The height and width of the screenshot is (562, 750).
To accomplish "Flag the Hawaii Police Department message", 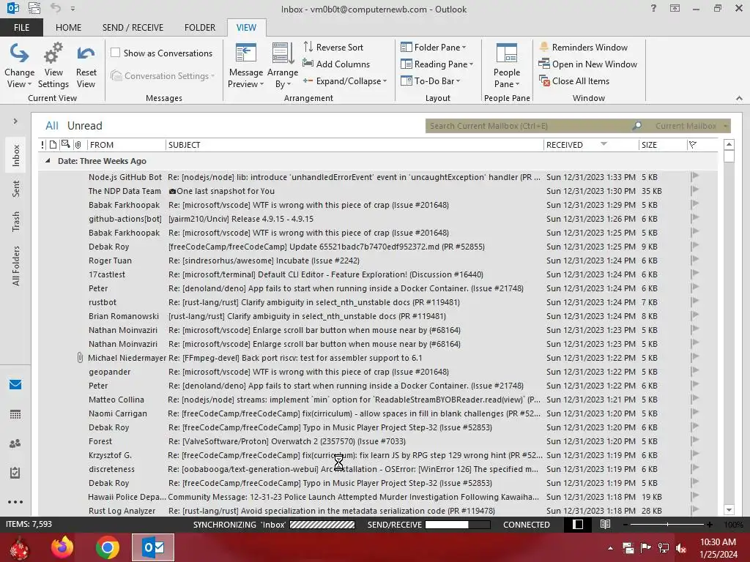I will tap(694, 497).
